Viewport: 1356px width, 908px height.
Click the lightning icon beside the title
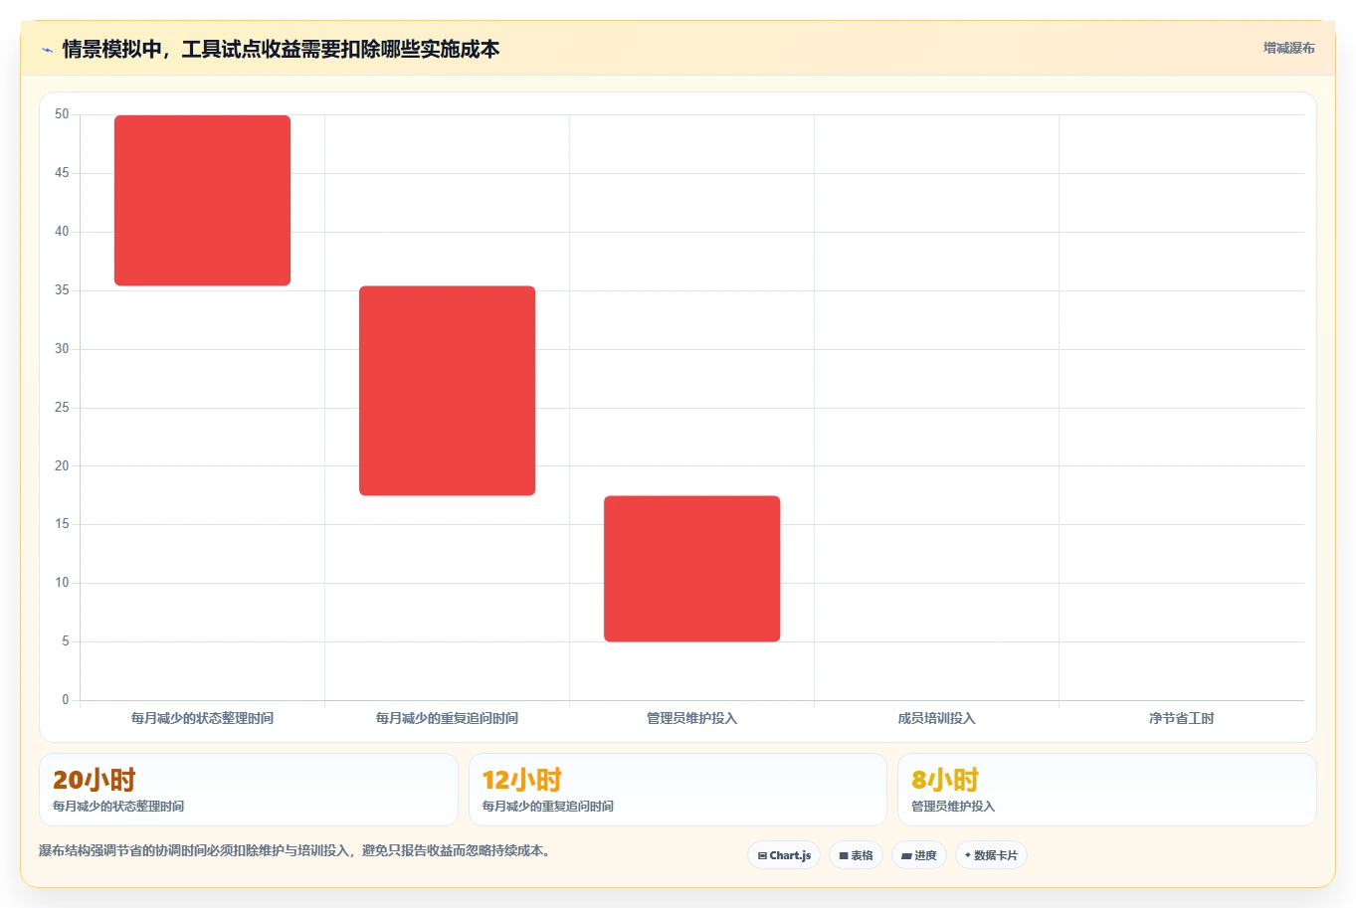click(47, 50)
